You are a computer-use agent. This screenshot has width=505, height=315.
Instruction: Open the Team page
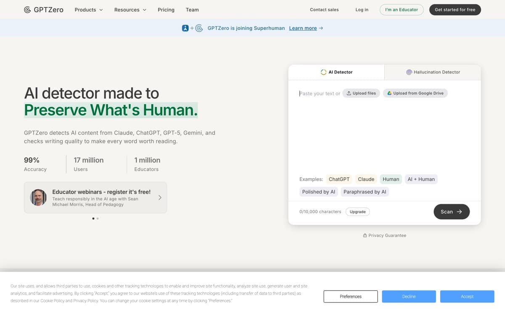click(192, 10)
